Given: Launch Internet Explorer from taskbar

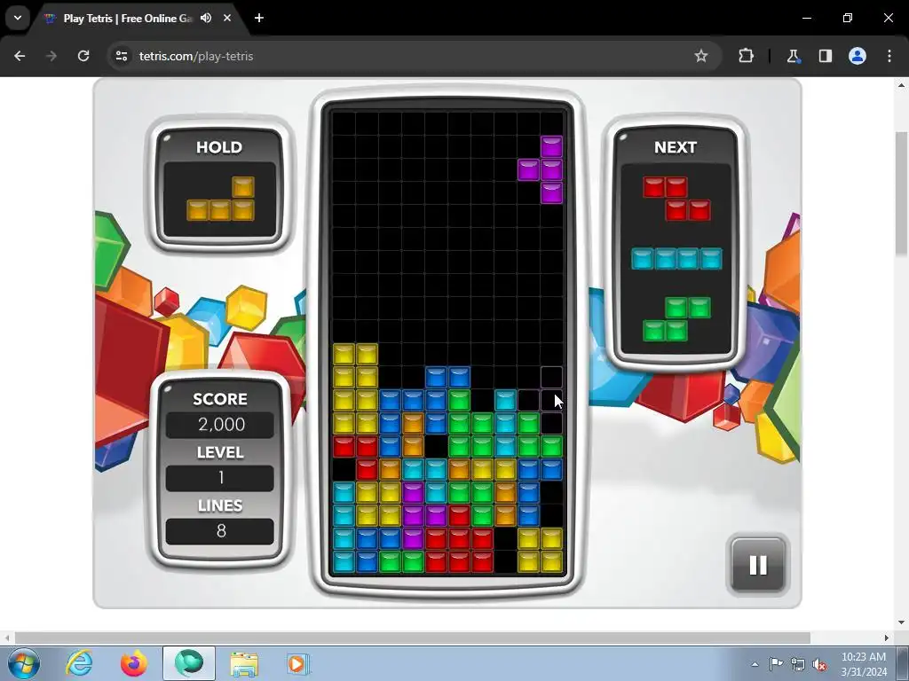Looking at the screenshot, I should (x=79, y=663).
